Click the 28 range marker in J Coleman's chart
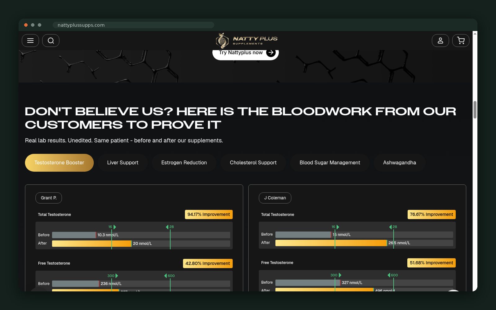Image resolution: width=496 pixels, height=310 pixels. tap(393, 227)
